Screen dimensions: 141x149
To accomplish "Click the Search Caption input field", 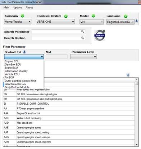I will point(58,38).
